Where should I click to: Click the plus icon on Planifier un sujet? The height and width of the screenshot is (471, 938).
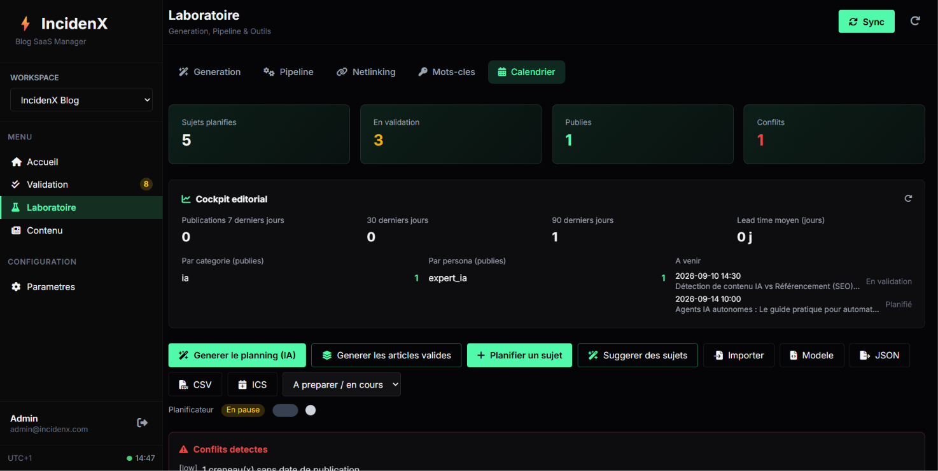[x=481, y=355]
